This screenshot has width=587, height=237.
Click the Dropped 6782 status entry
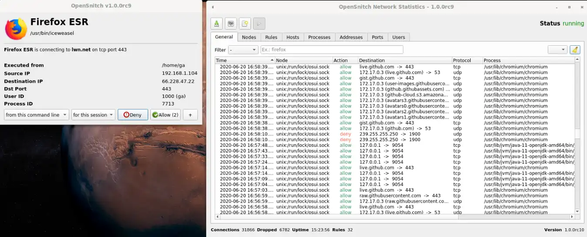272,230
